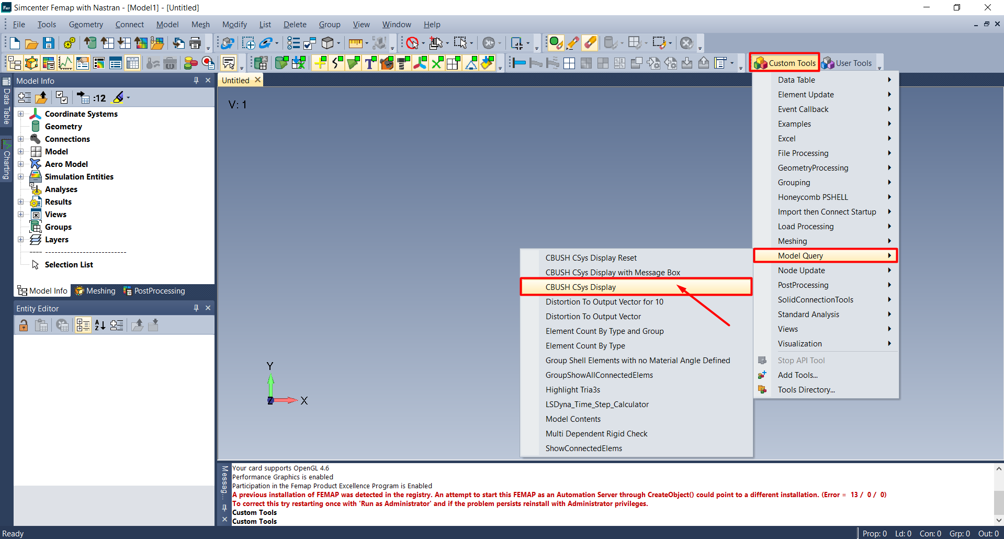Click the lock icon in Entity Editor
The image size is (1004, 539).
(24, 325)
